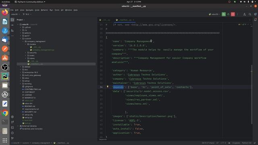258x145 pixels.
Task: Open Ubuntu Software from the dock
Action: pos(5,58)
